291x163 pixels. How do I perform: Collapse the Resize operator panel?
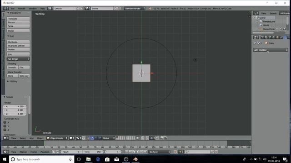pos(4,97)
